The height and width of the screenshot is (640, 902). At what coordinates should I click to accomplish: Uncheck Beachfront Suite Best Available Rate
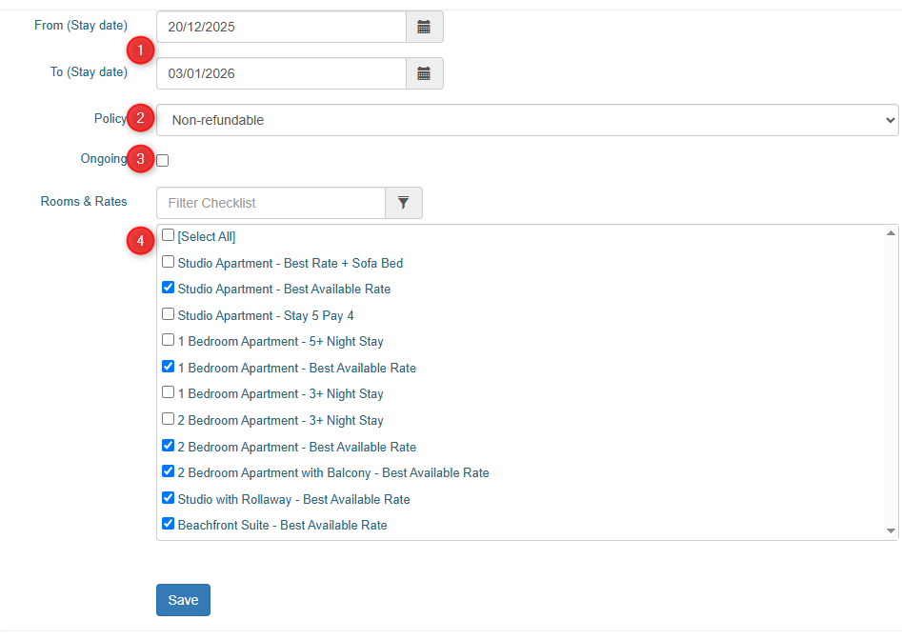(x=168, y=523)
